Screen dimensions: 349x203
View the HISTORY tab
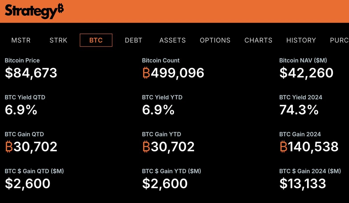[x=301, y=40]
